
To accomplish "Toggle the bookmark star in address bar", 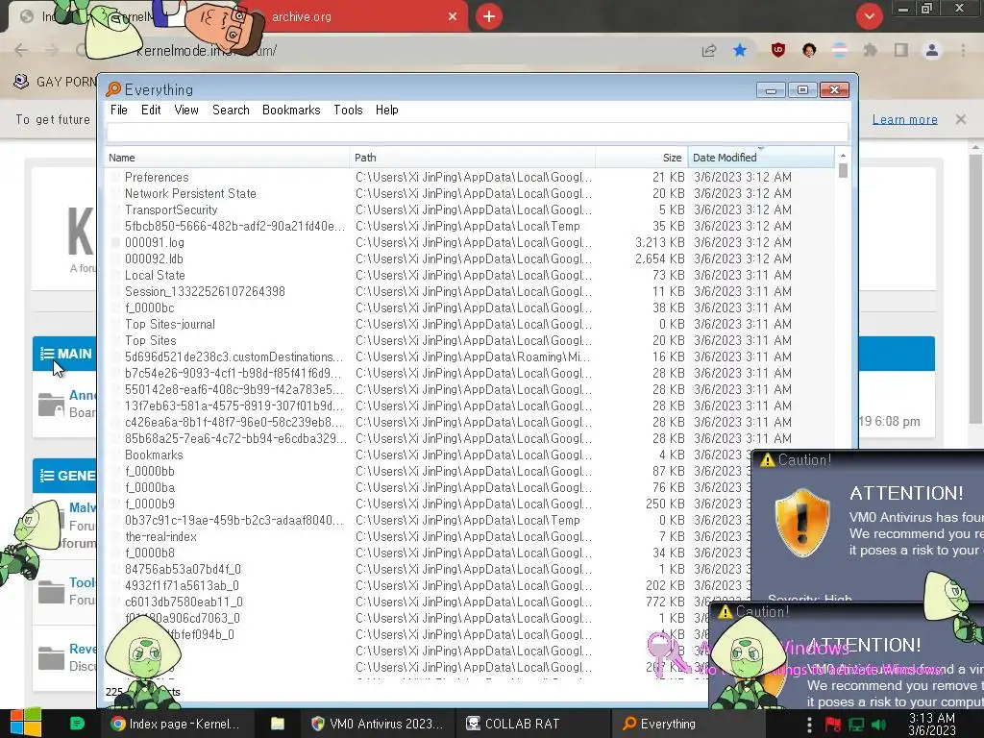I will coord(740,50).
